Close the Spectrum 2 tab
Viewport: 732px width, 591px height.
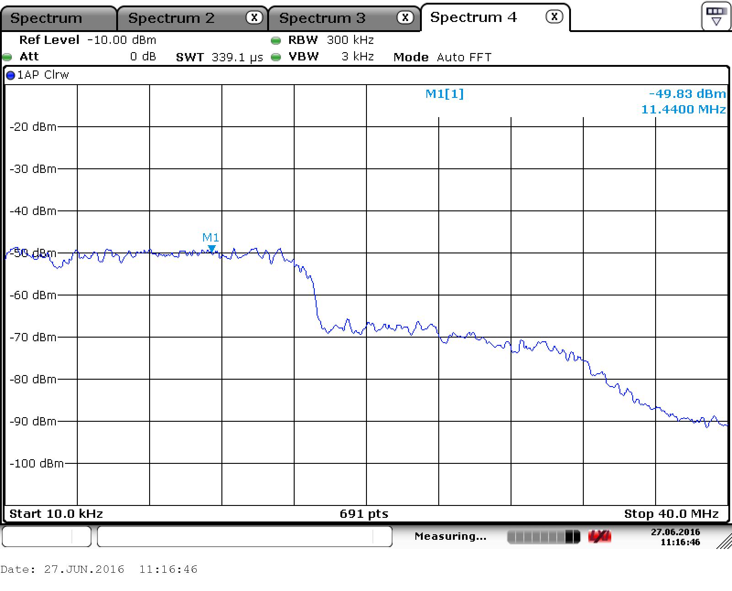(254, 18)
